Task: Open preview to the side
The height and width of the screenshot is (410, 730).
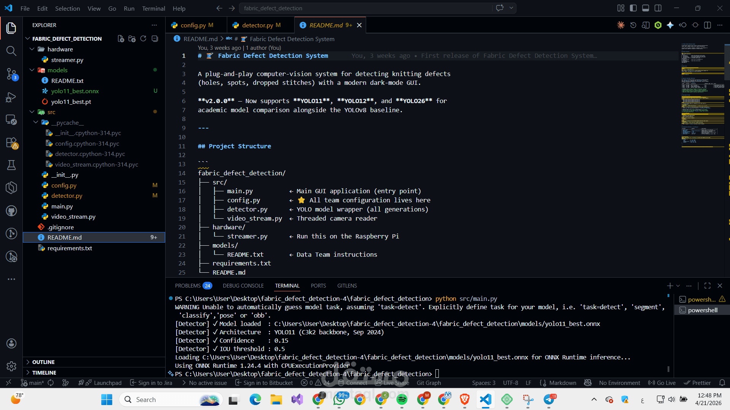Action: pos(646,25)
